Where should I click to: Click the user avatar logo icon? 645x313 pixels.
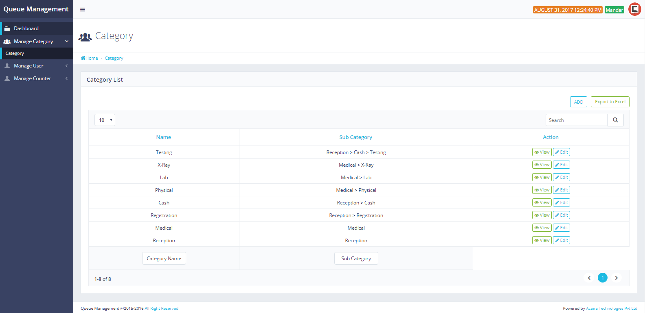[634, 9]
